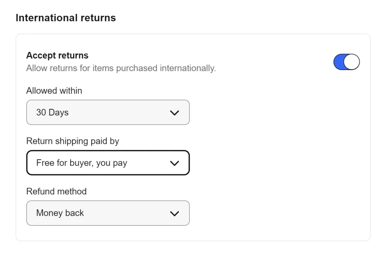Image resolution: width=380 pixels, height=254 pixels.
Task: Click the Refund method field label
Action: tap(56, 191)
